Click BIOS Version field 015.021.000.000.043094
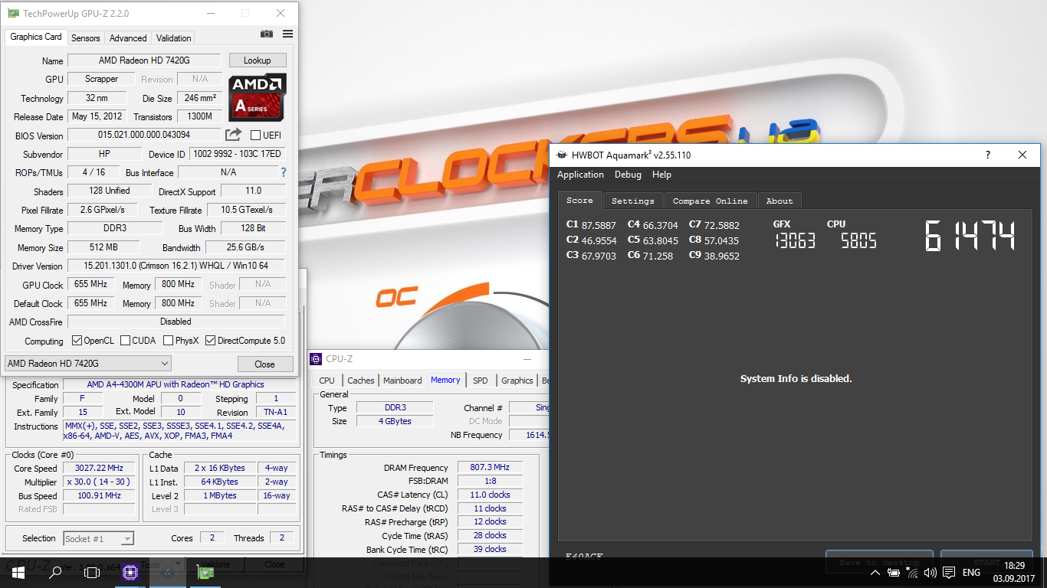1047x588 pixels. 144,135
